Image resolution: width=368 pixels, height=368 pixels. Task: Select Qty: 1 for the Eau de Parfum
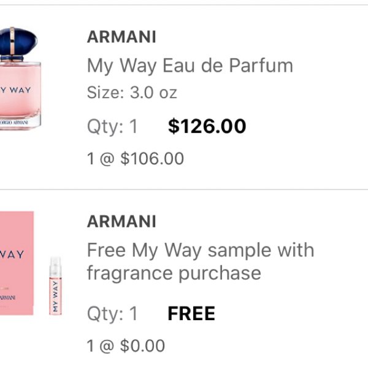tap(112, 127)
